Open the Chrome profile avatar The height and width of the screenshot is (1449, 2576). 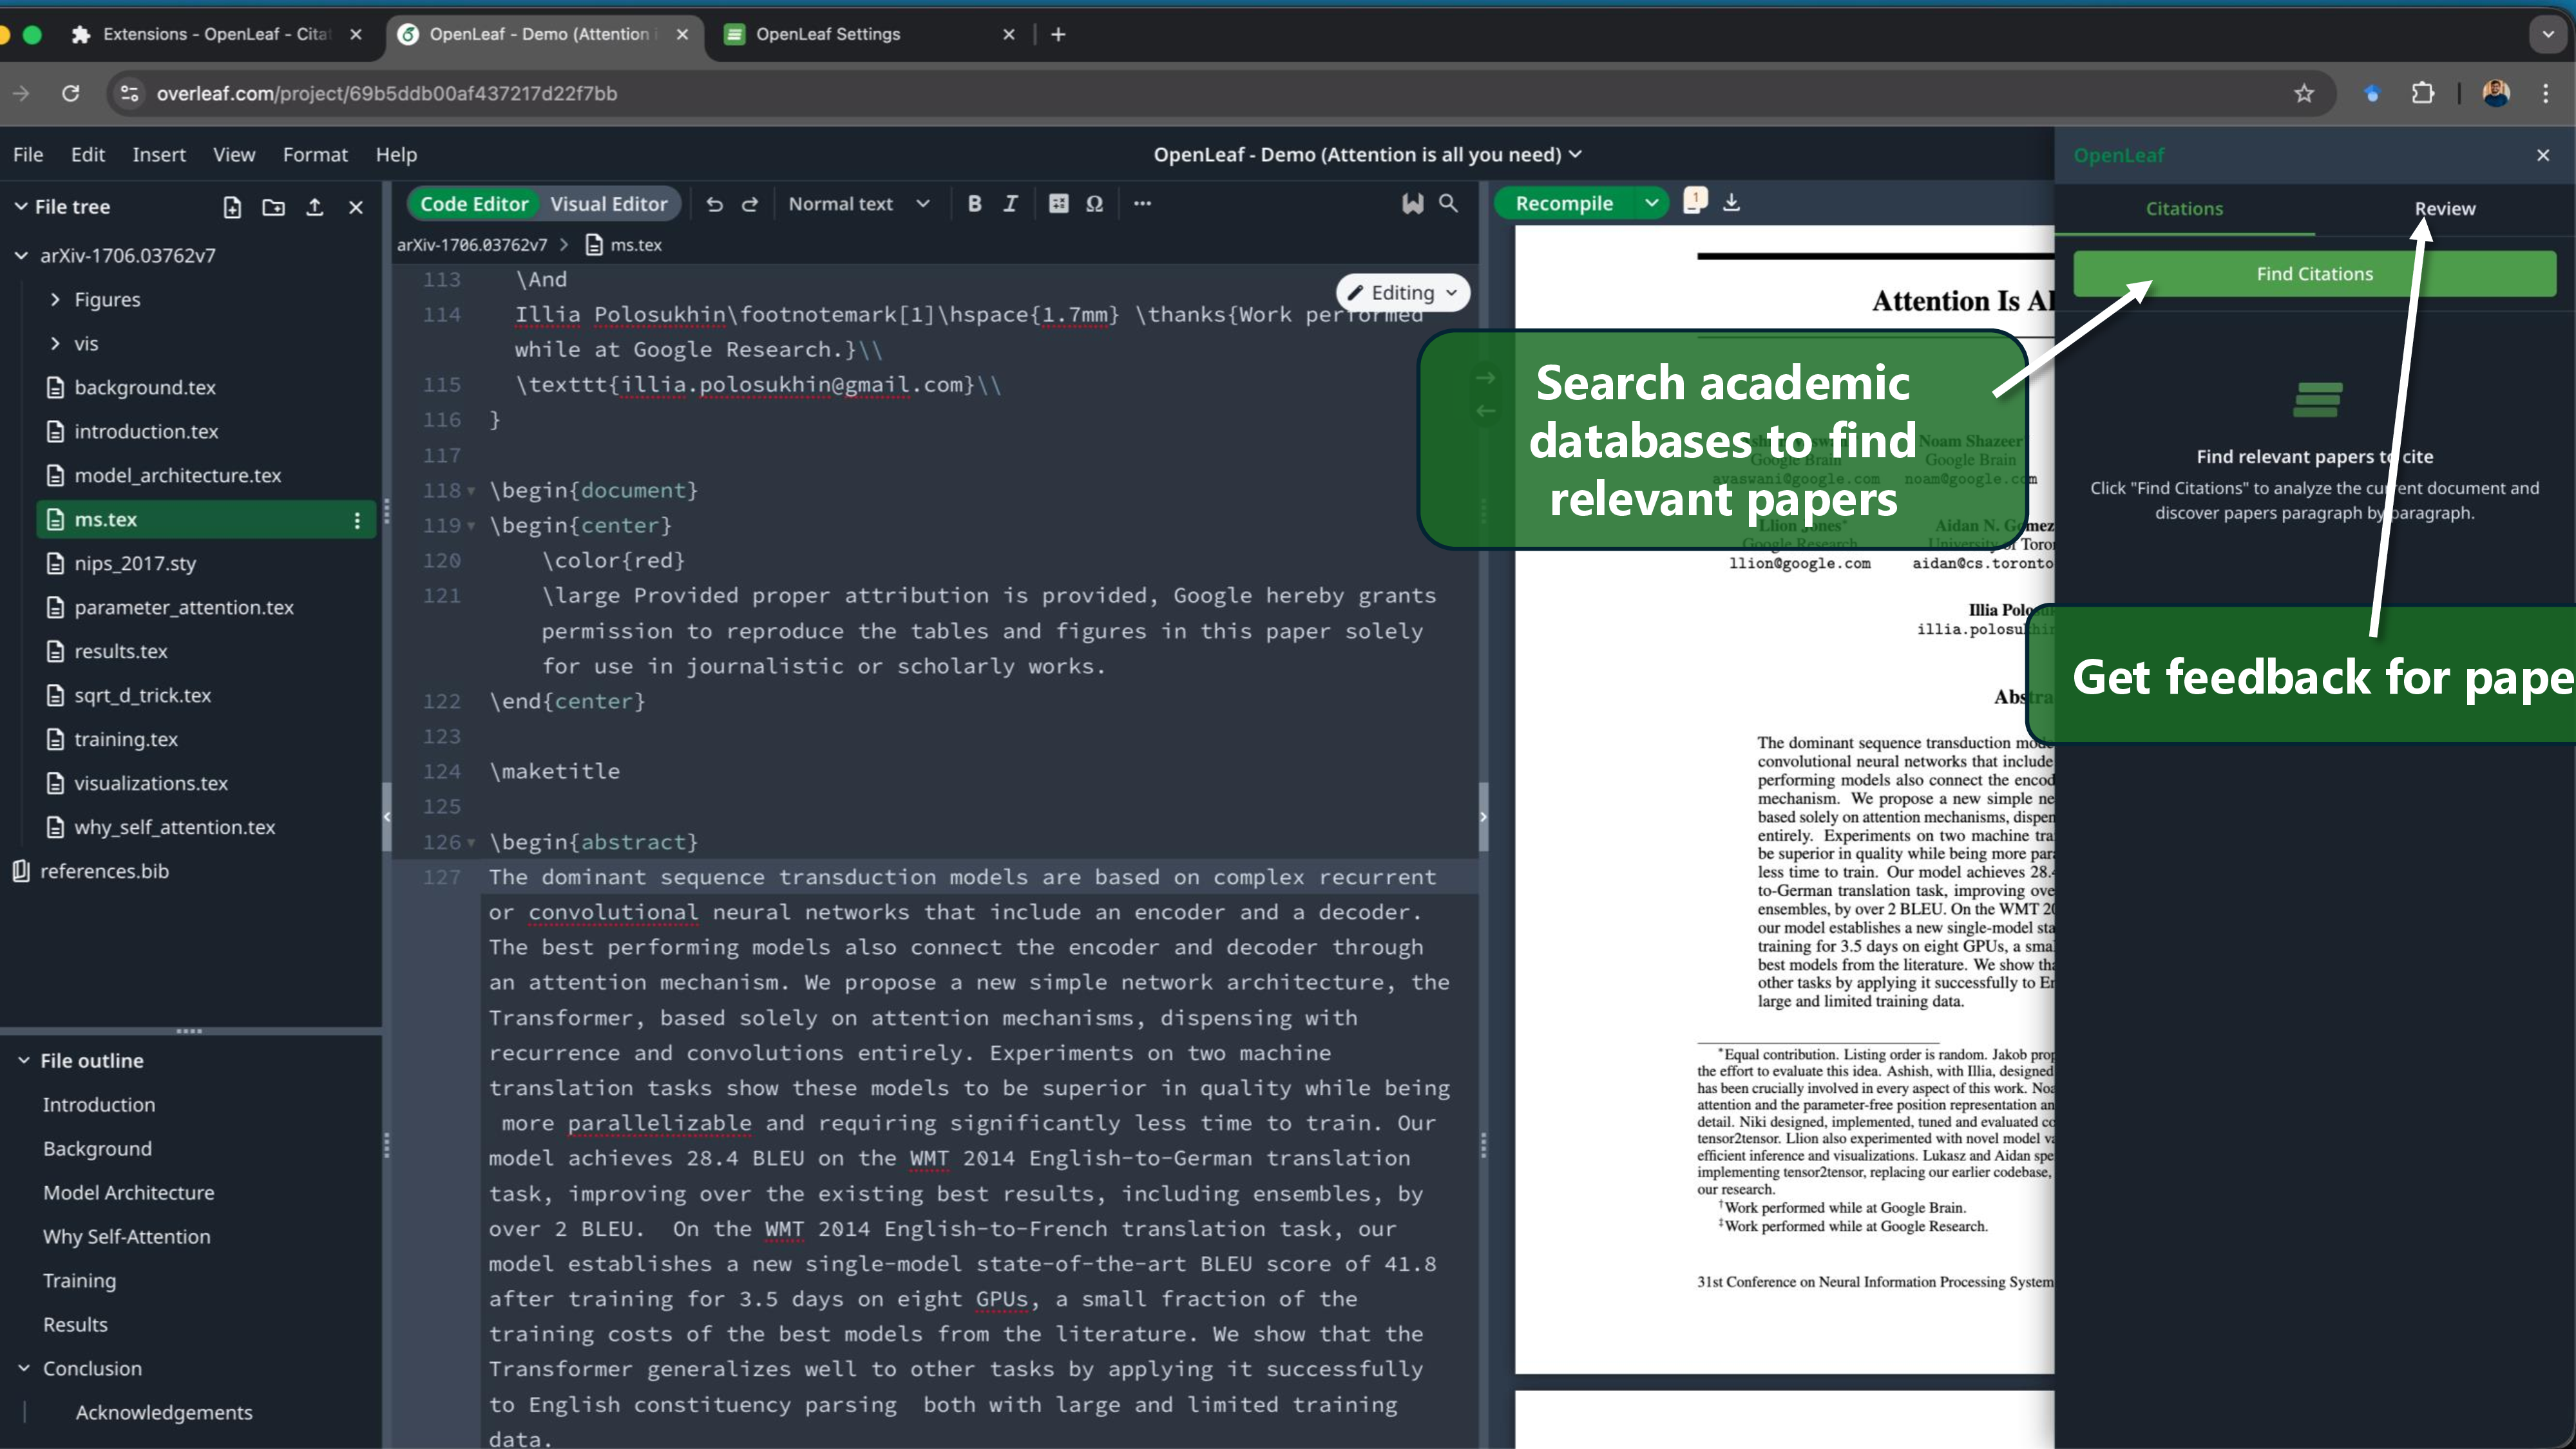(2496, 93)
